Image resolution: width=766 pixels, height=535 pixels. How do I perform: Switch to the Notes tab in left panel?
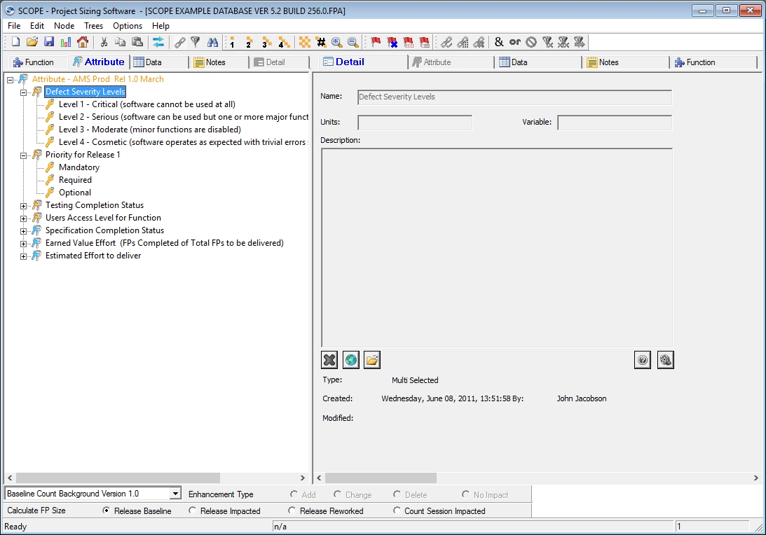pos(215,62)
